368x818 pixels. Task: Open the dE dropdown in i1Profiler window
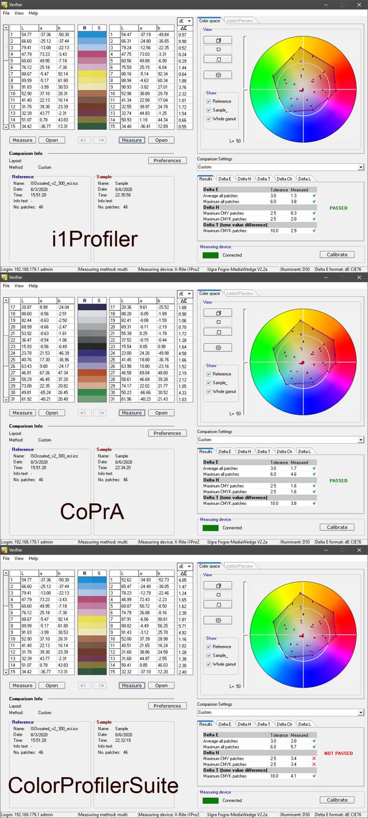(x=185, y=21)
